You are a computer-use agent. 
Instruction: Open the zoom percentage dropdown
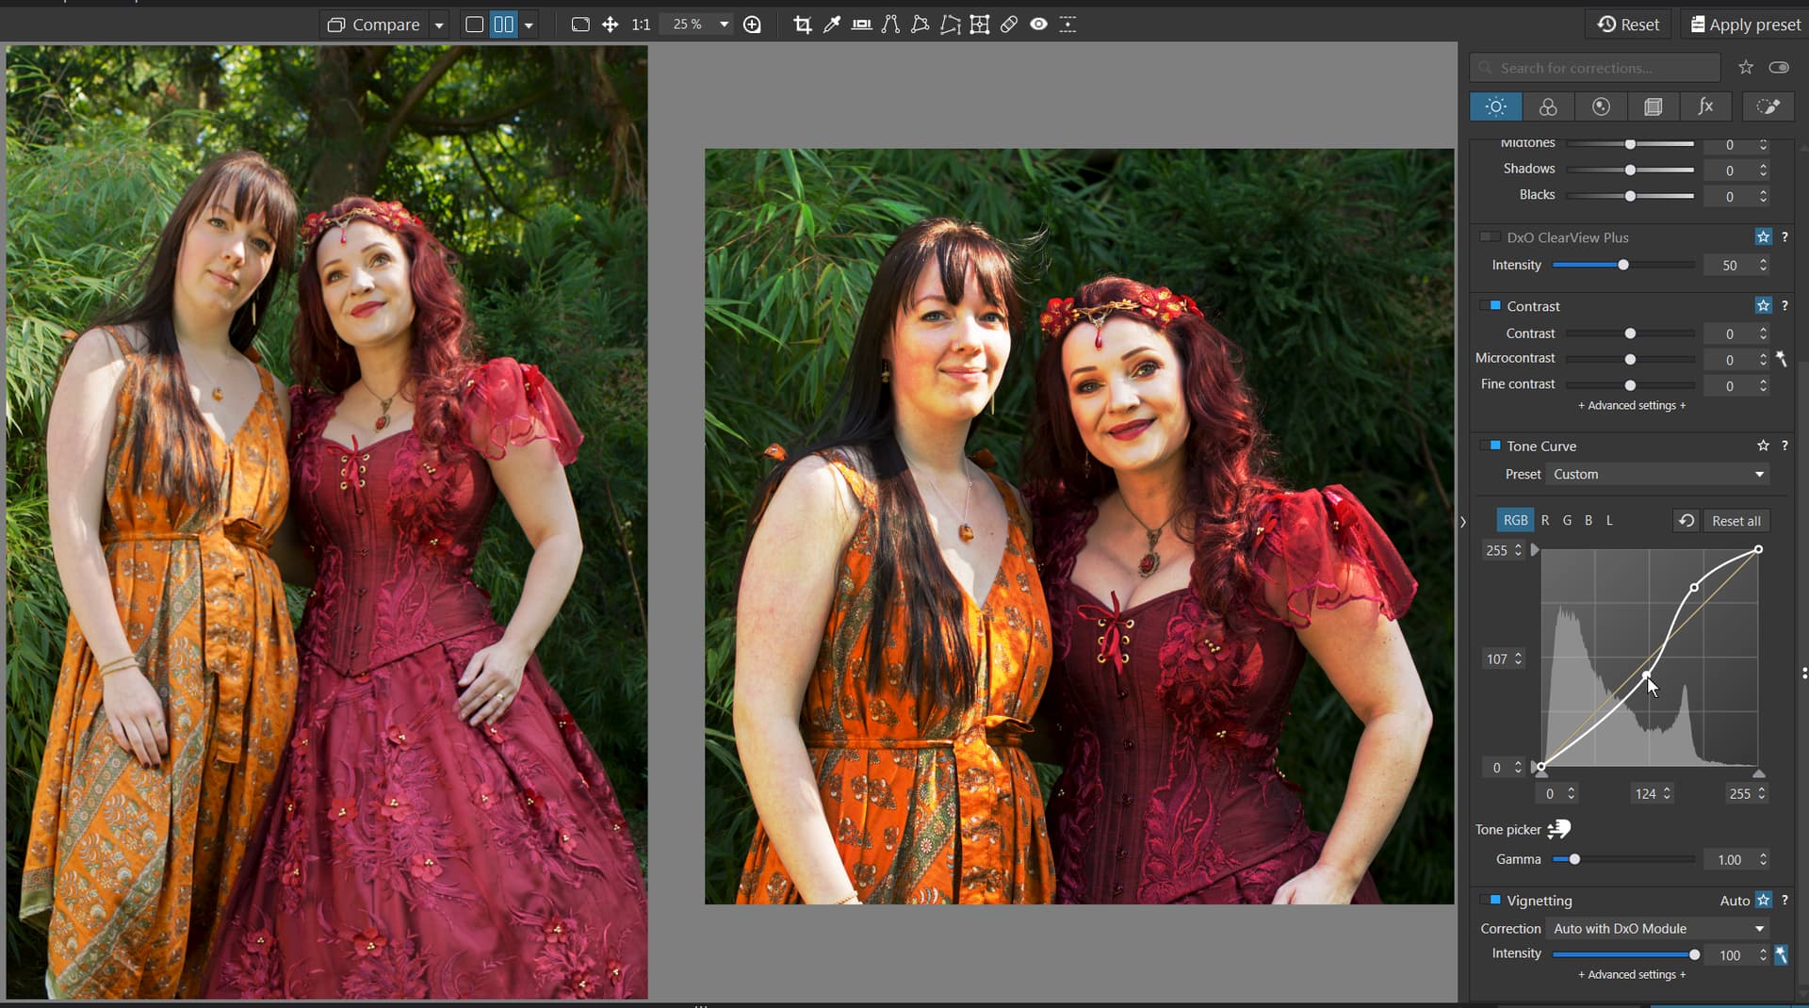point(724,24)
